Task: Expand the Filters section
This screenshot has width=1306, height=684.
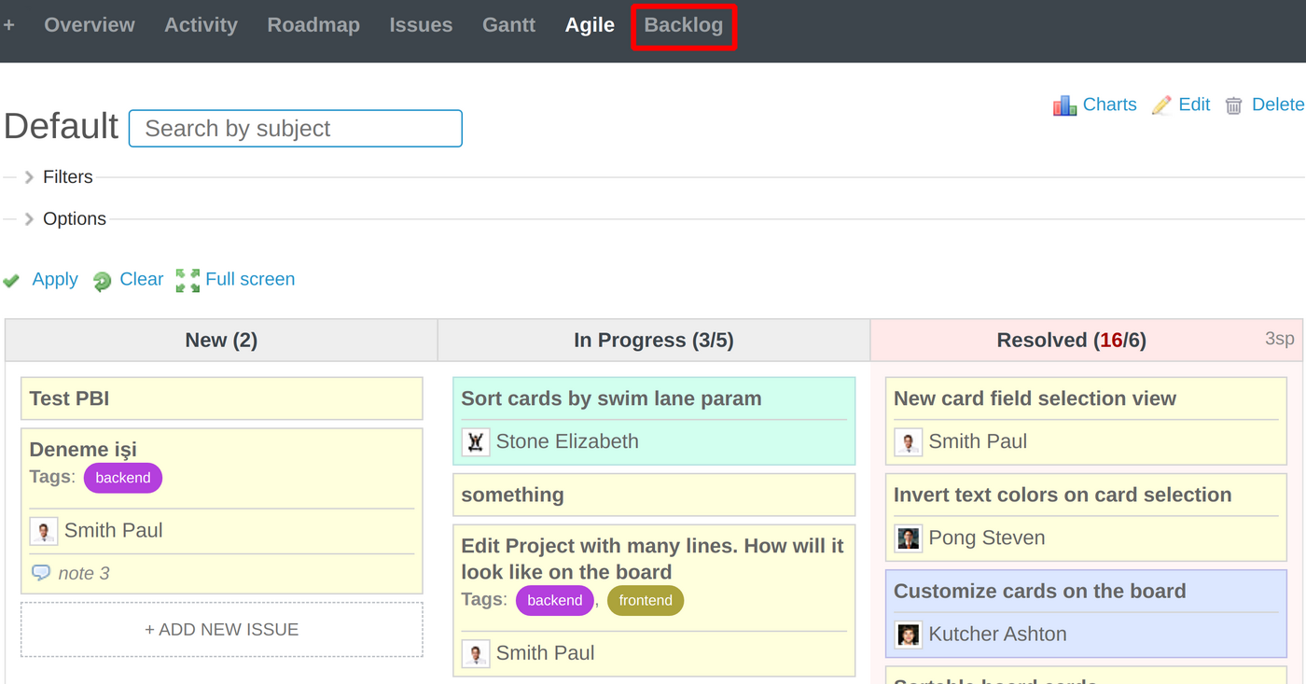Action: point(67,176)
